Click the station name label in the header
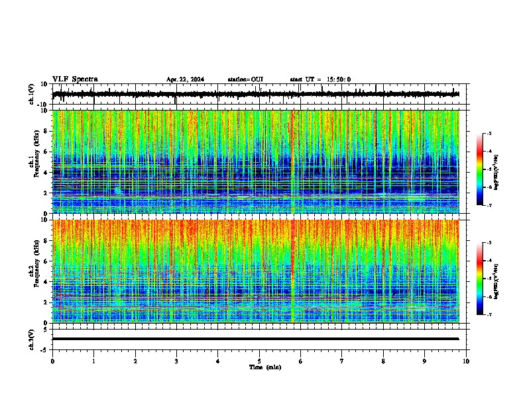This screenshot has width=525, height=405. pos(245,79)
